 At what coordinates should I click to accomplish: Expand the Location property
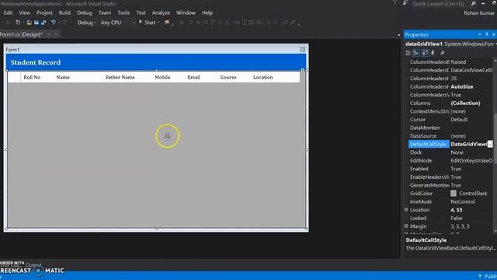pos(406,209)
